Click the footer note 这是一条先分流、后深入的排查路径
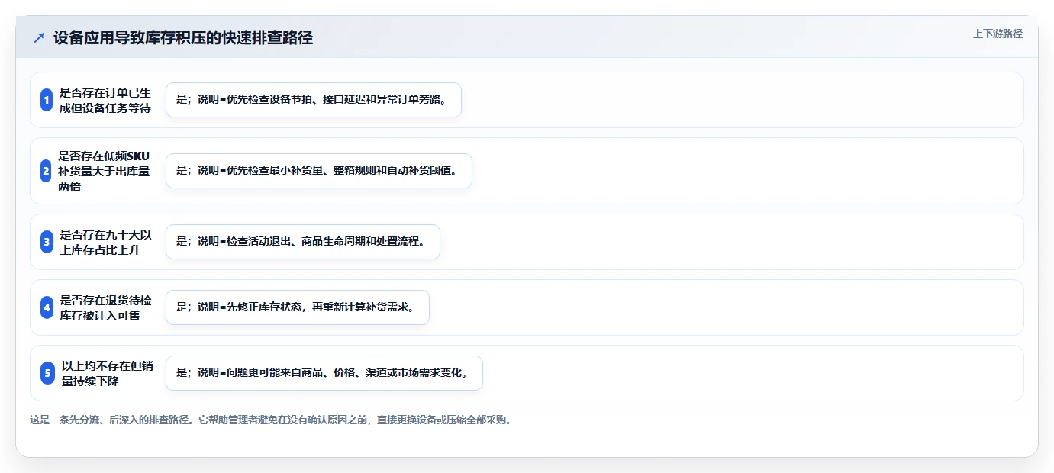The image size is (1054, 473). (270, 420)
